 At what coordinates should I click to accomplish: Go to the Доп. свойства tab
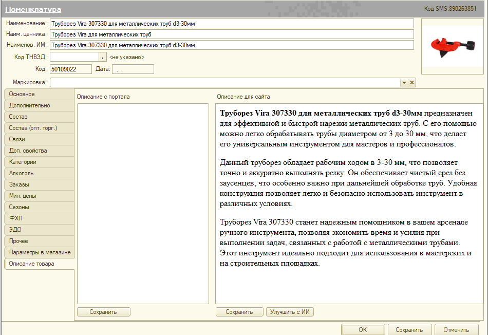click(x=39, y=151)
